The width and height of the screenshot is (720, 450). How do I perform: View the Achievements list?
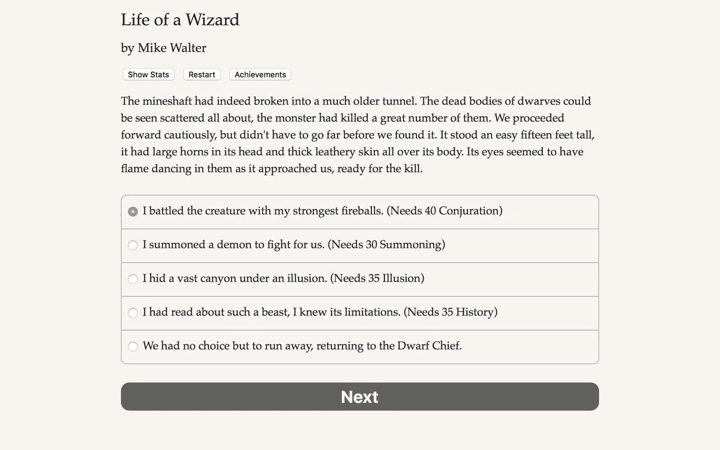[260, 74]
